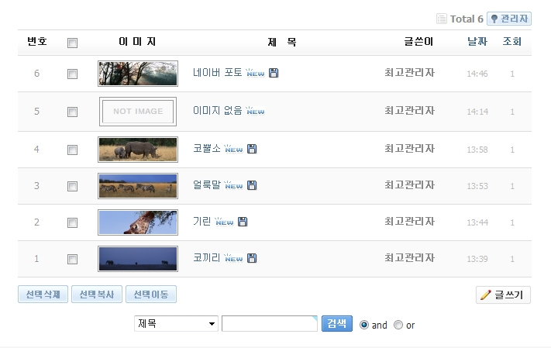This screenshot has width=551, height=348.
Task: Click the New badge beside 이미지 없음
Action: coord(255,111)
